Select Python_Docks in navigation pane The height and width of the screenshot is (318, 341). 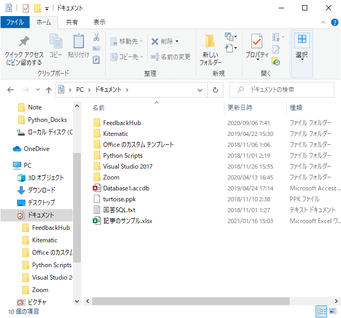point(47,120)
